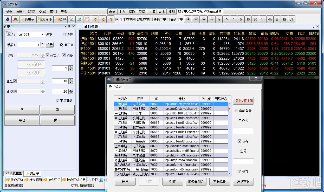This screenshot has width=324, height=192.
Task: Switch to candlestick chart icon
Action: click(79, 19)
